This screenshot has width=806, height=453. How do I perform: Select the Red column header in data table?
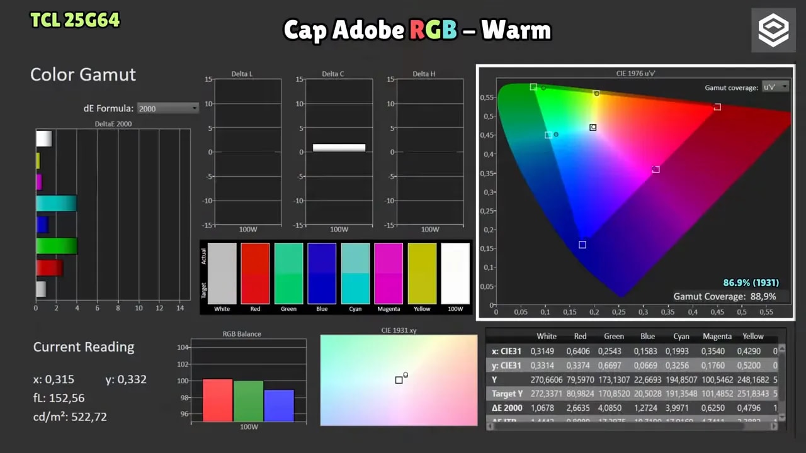[x=580, y=337]
